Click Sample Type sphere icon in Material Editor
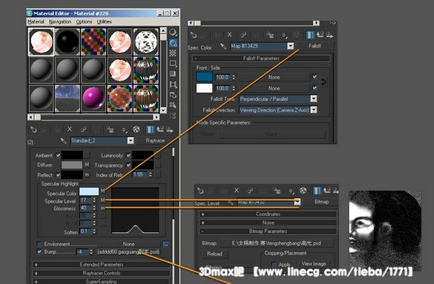The width and height of the screenshot is (434, 284). point(173,33)
